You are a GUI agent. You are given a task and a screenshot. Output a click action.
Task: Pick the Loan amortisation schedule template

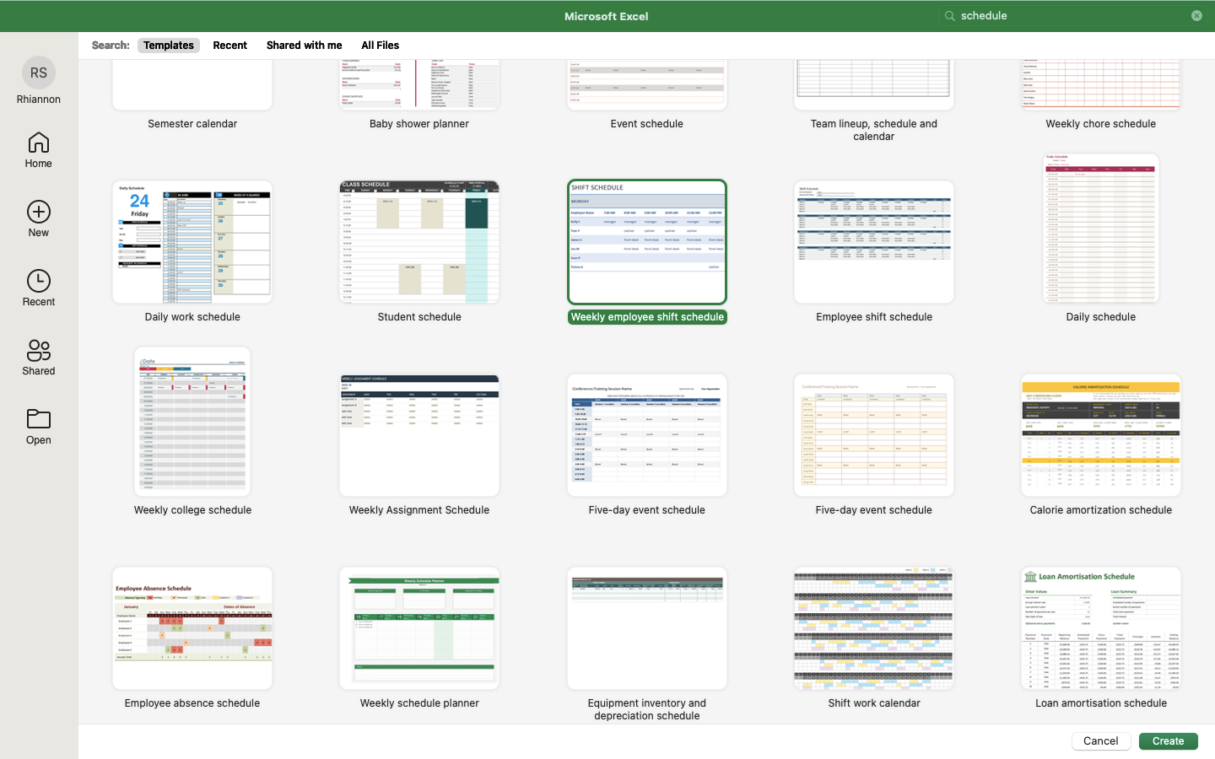pyautogui.click(x=1100, y=627)
